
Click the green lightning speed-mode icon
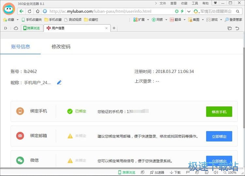pos(182,11)
